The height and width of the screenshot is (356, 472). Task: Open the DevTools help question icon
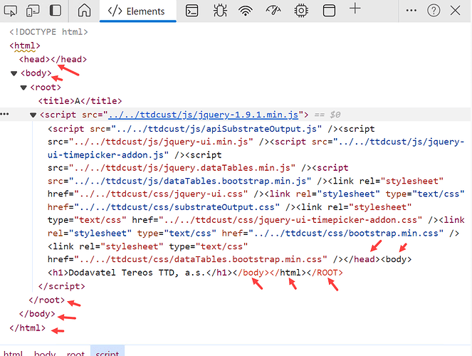tap(434, 11)
